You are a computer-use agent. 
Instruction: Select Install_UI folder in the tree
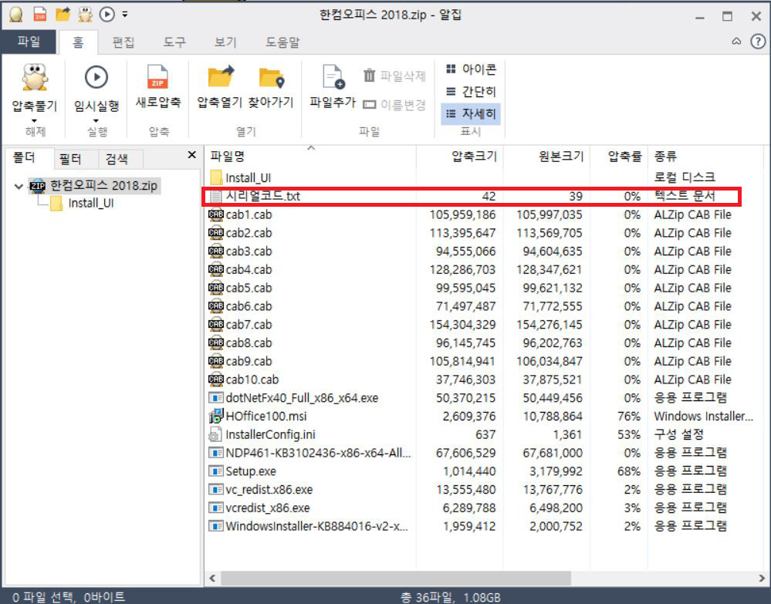[82, 204]
